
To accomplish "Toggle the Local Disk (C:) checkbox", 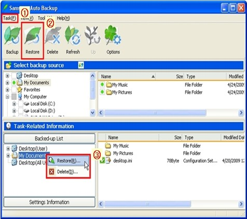I will point(21,104).
